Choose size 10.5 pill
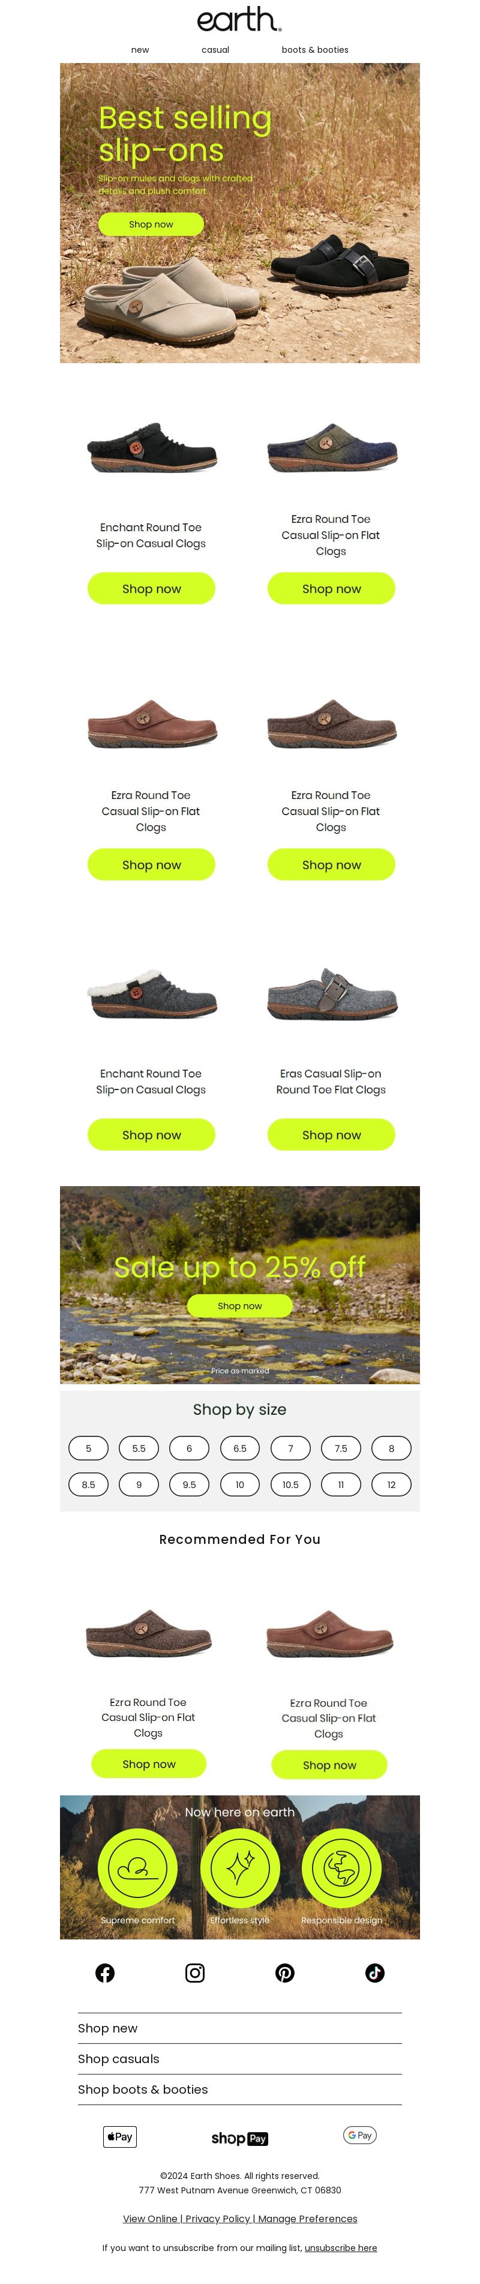 coord(290,1484)
